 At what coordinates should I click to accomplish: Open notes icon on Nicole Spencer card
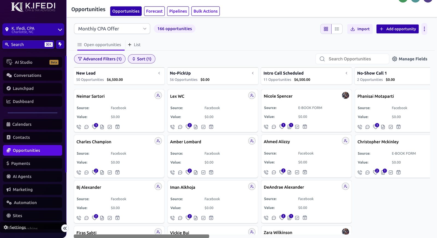tap(290, 126)
